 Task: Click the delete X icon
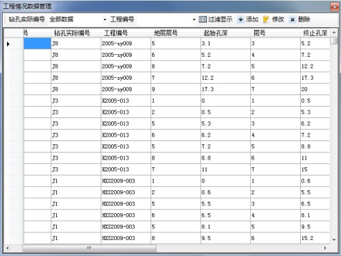click(x=292, y=20)
